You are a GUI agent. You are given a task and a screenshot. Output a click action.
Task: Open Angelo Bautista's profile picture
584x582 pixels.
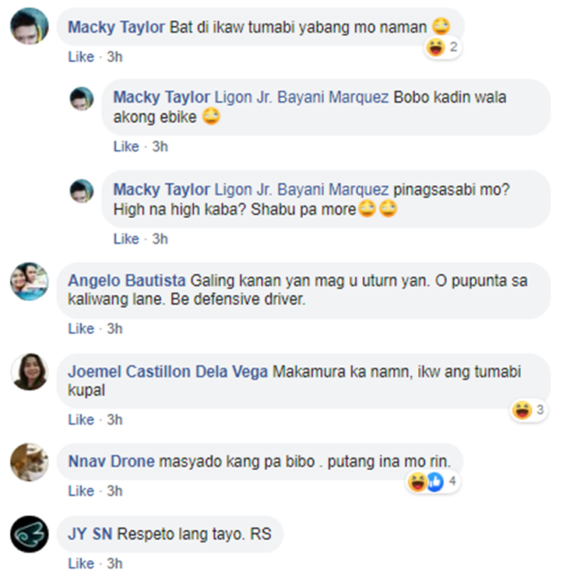tap(30, 281)
